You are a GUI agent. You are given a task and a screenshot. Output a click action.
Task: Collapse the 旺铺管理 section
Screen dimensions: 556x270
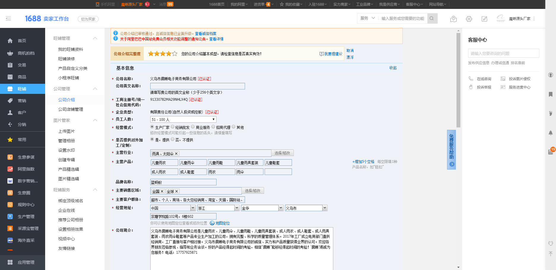95,38
